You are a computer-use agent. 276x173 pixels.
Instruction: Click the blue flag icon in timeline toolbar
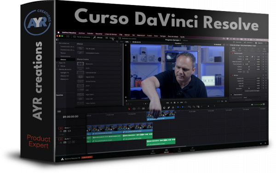[178, 107]
